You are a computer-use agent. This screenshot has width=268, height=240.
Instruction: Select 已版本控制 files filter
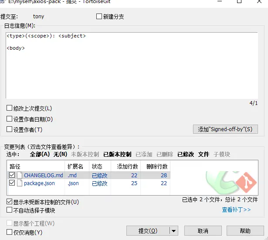(x=117, y=154)
